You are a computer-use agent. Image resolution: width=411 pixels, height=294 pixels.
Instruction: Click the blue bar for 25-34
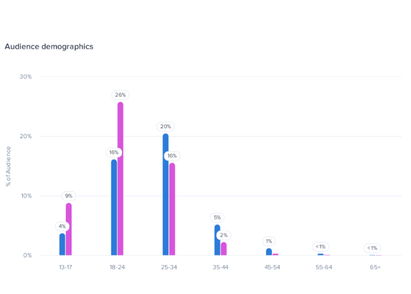tap(166, 195)
